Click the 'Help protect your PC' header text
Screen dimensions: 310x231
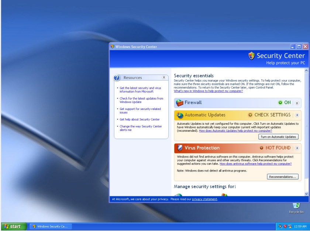click(286, 63)
